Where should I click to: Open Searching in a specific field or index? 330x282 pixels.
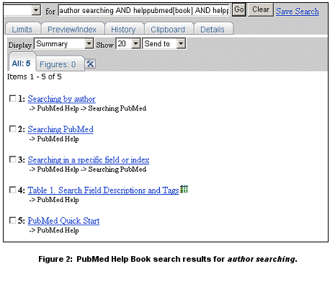(x=89, y=160)
